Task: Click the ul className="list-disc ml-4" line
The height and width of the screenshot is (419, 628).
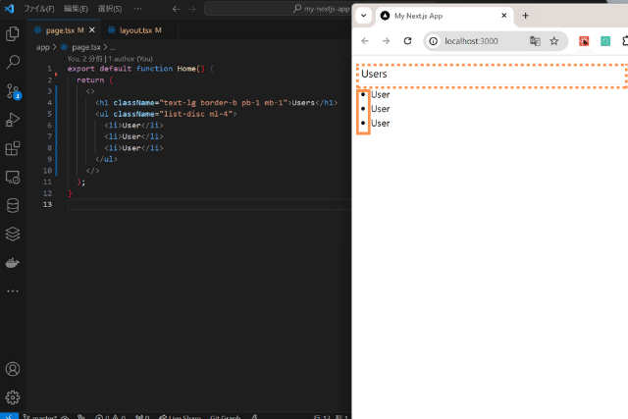Action: coord(166,114)
